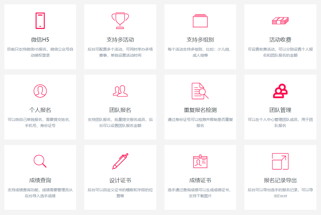Screen dimensions: 321x215
Task: Select the person avatar icon above 个人报名
Action: point(40,90)
